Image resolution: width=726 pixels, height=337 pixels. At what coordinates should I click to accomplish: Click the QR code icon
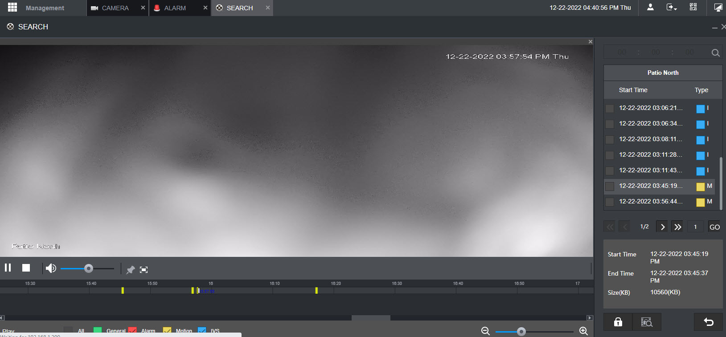pyautogui.click(x=693, y=7)
